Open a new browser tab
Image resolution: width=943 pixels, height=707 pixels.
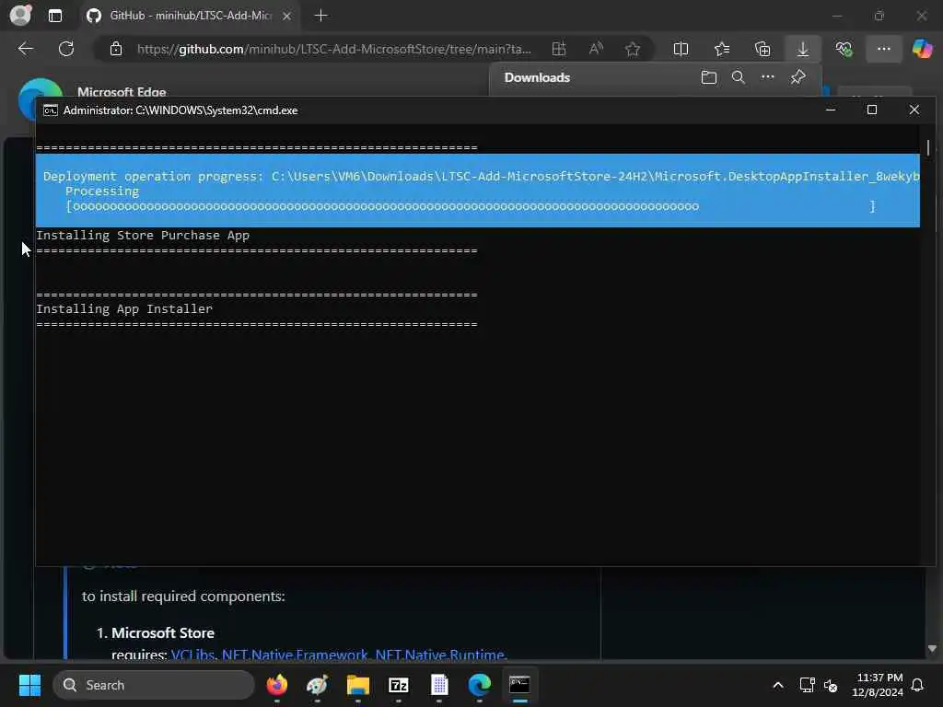coord(321,16)
